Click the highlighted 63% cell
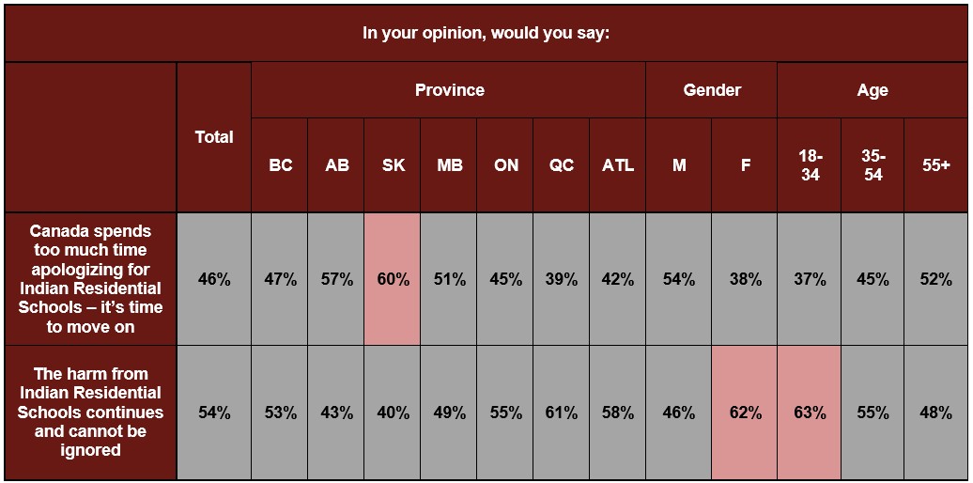Screen dimensions: 973x483 click(810, 413)
